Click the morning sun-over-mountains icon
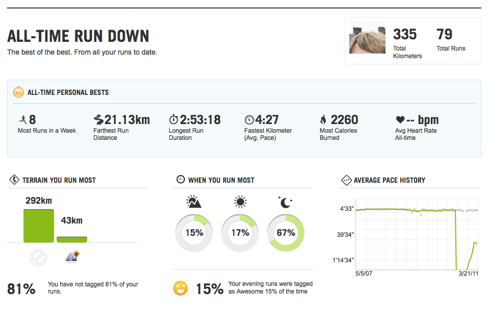The image size is (489, 316). pyautogui.click(x=194, y=202)
